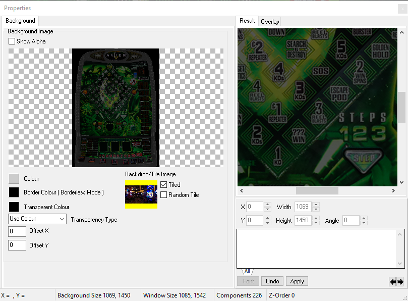Decrease Angle with the down stepper
Image resolution: width=408 pixels, height=301 pixels.
[x=364, y=223]
